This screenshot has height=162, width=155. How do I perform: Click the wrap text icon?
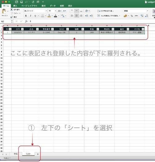click(x=99, y=11)
